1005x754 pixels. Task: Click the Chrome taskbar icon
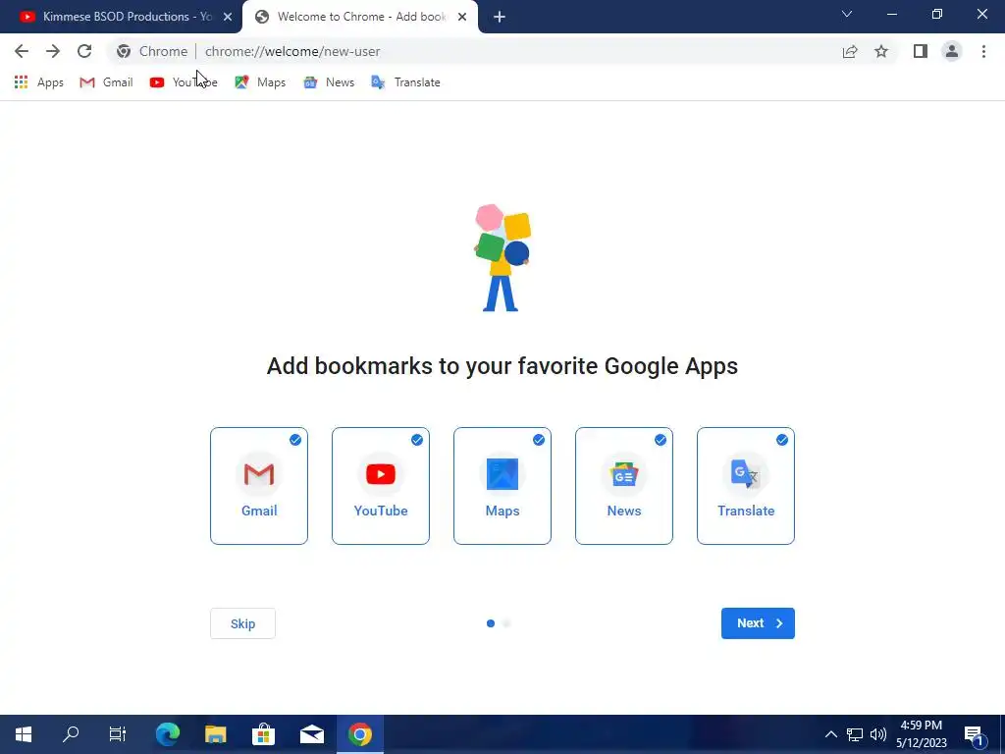(360, 734)
